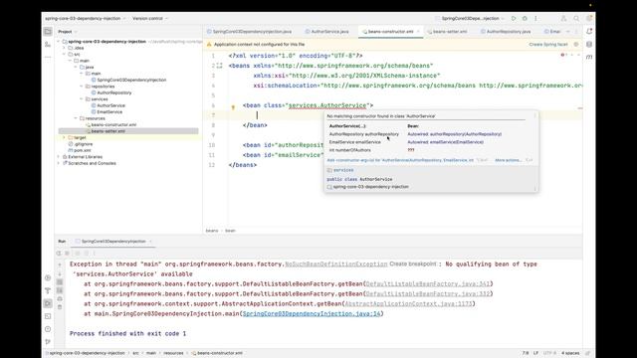
Task: Click the print icon in console gutter
Action: coord(60,298)
